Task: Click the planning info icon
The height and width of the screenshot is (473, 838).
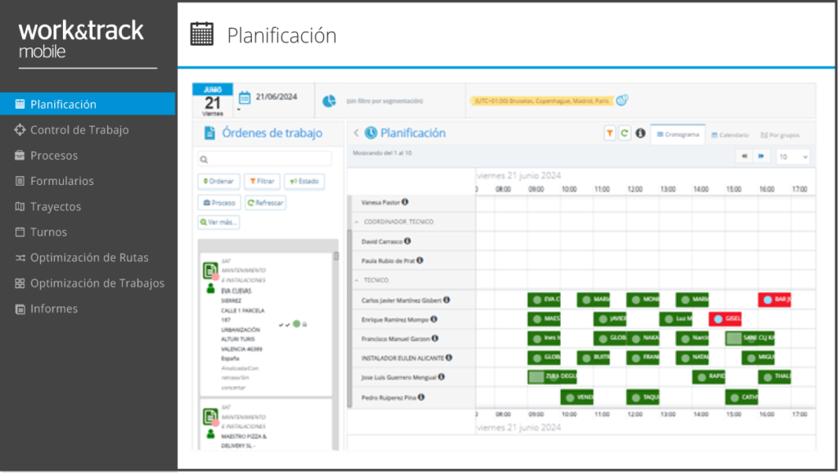Action: point(640,133)
